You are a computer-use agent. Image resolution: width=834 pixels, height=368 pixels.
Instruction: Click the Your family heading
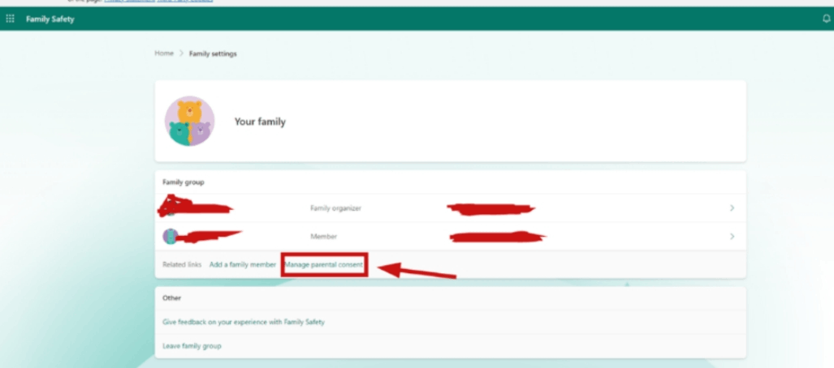[260, 122]
